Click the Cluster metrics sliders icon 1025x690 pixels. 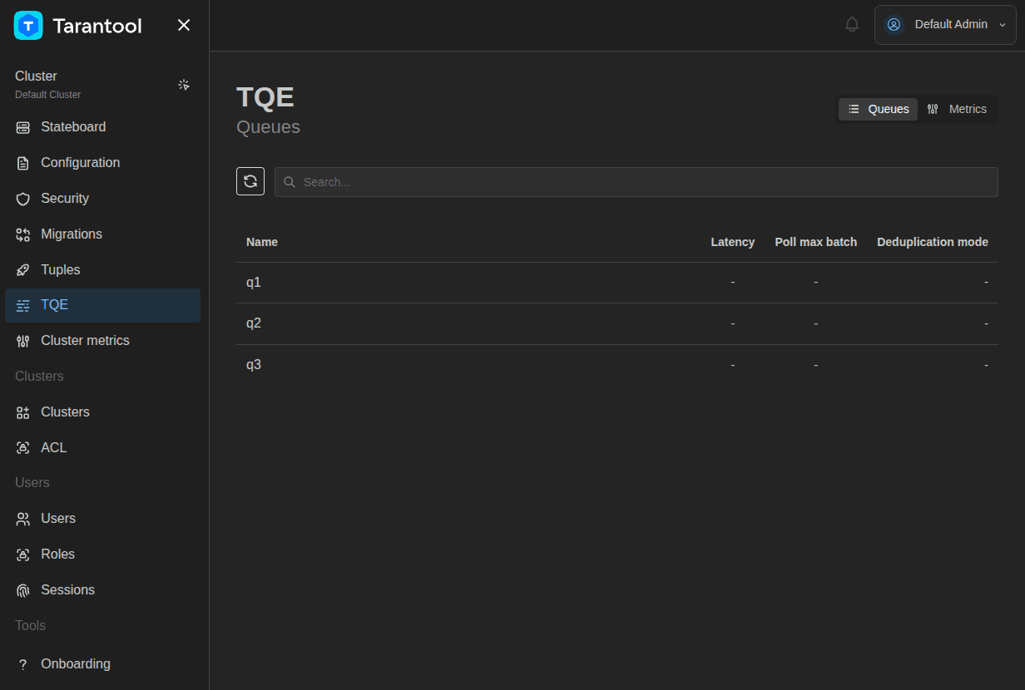coord(23,341)
